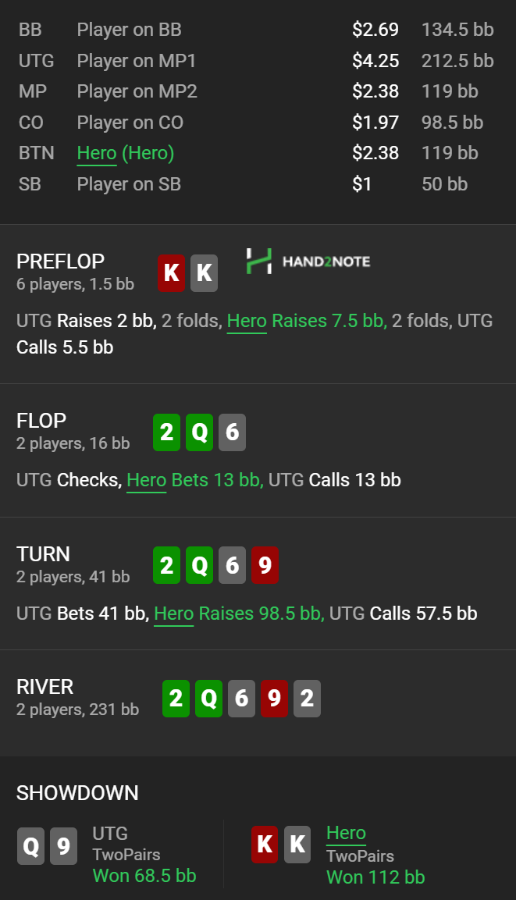This screenshot has height=900, width=516.
Task: Open the Hero (Hero) player link
Action: point(125,153)
